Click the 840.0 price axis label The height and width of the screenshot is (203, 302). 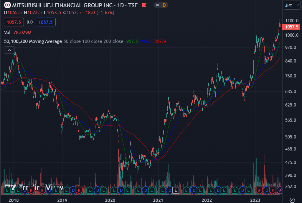point(291,61)
